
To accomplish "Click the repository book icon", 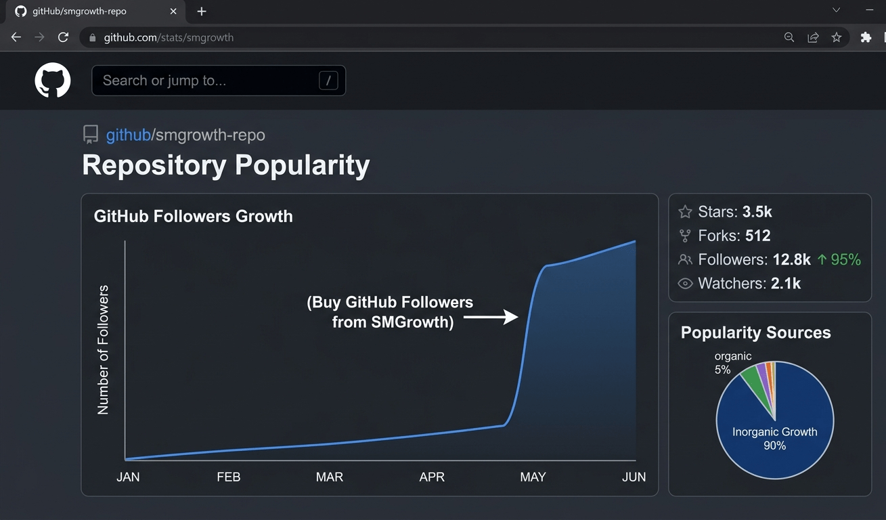I will 91,135.
